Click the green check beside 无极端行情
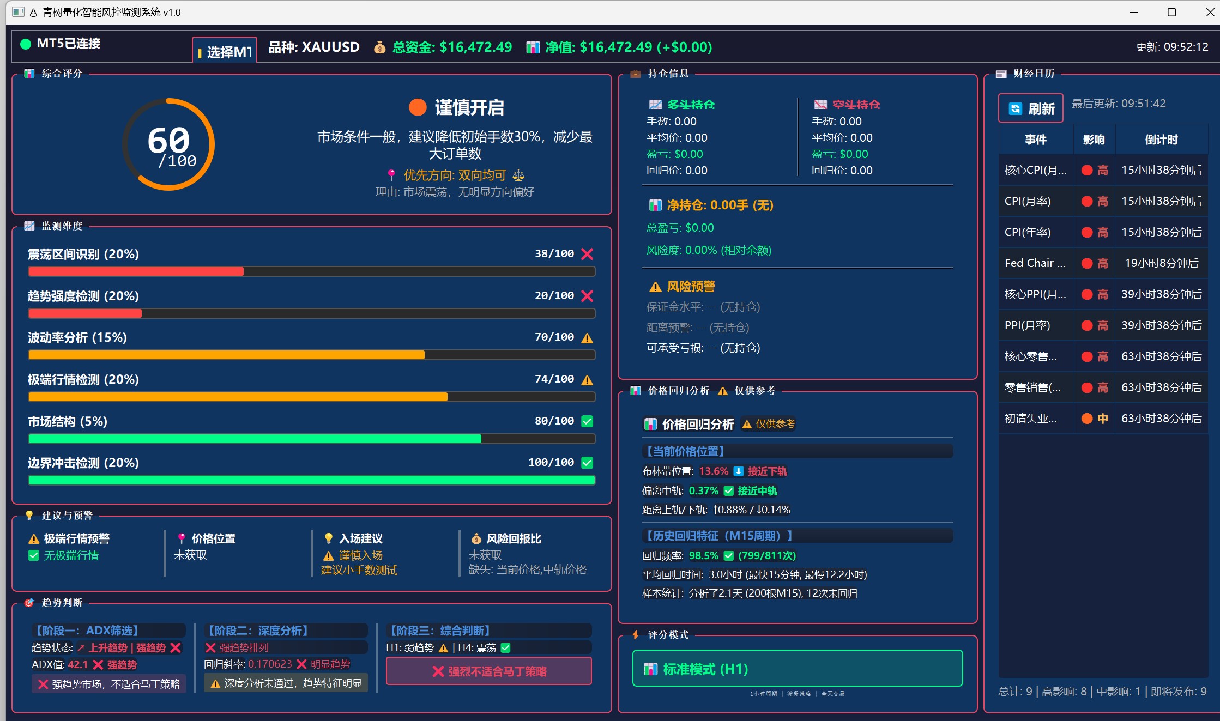Image resolution: width=1220 pixels, height=721 pixels. tap(34, 555)
